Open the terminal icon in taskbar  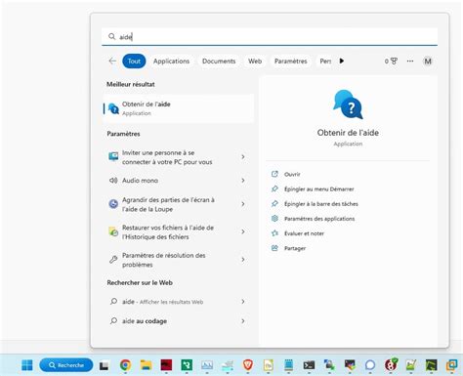click(x=309, y=365)
